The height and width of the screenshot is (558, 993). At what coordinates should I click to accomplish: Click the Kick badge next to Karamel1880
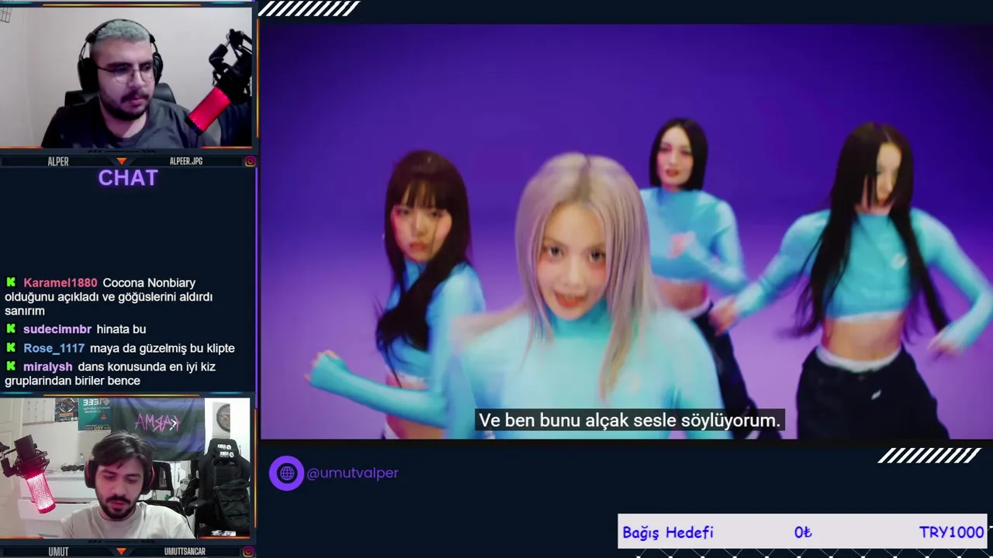[11, 283]
